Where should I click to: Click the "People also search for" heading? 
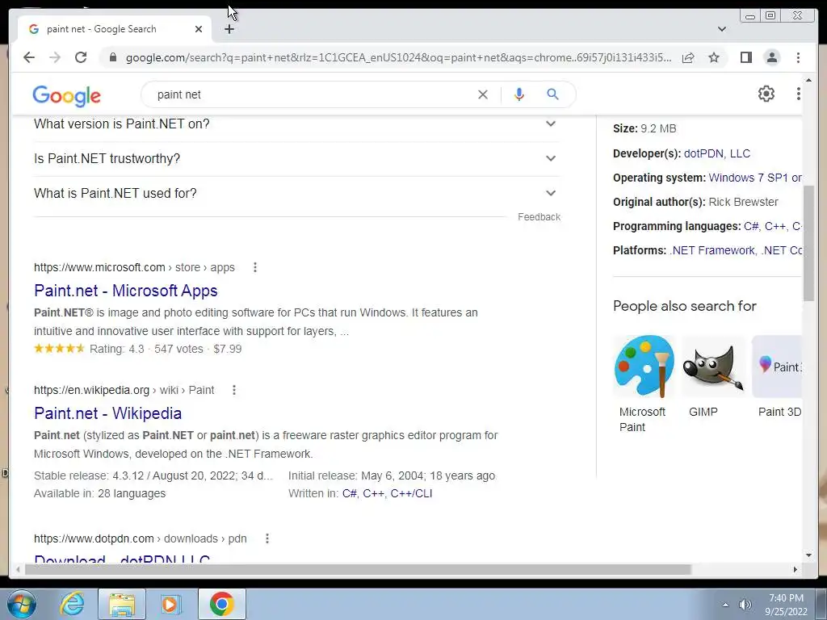pos(685,306)
